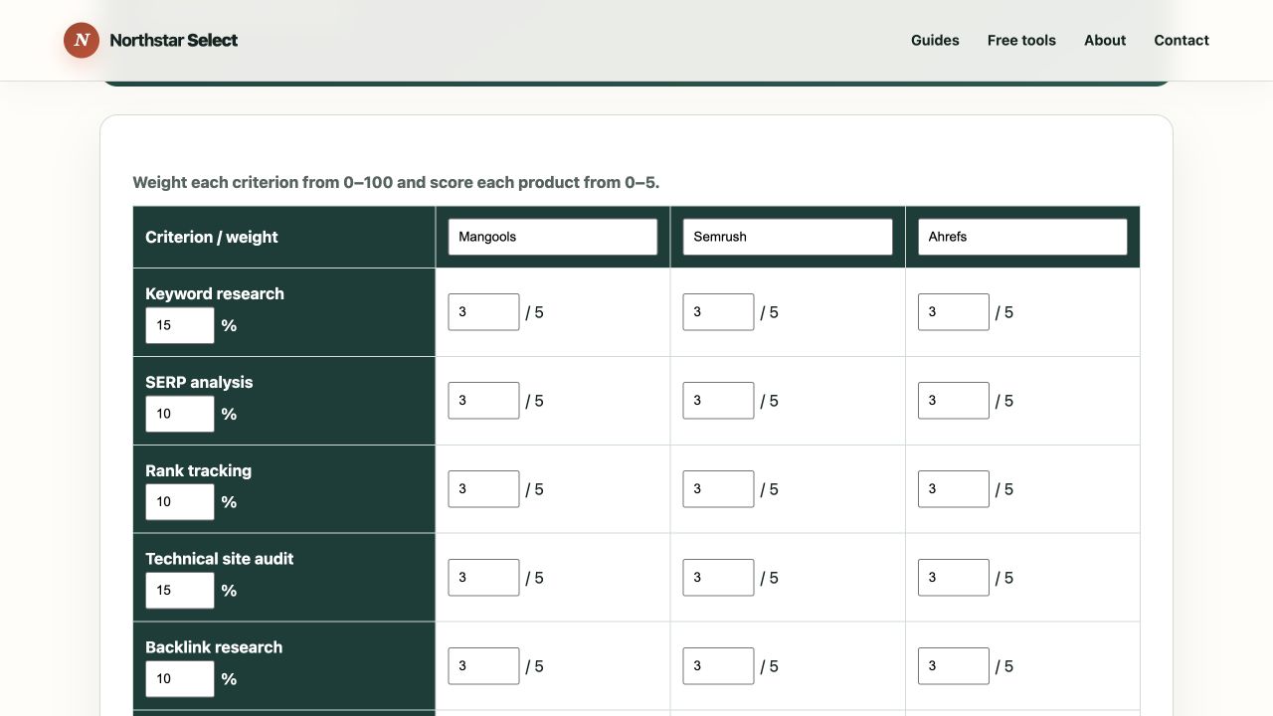Set Mangools score for Backlink research
Viewport: 1273px width, 716px height.
pos(483,666)
